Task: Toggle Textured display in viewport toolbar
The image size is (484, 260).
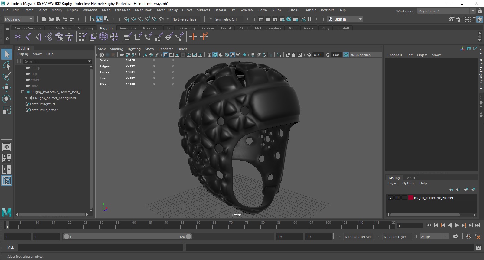Action: [232, 55]
